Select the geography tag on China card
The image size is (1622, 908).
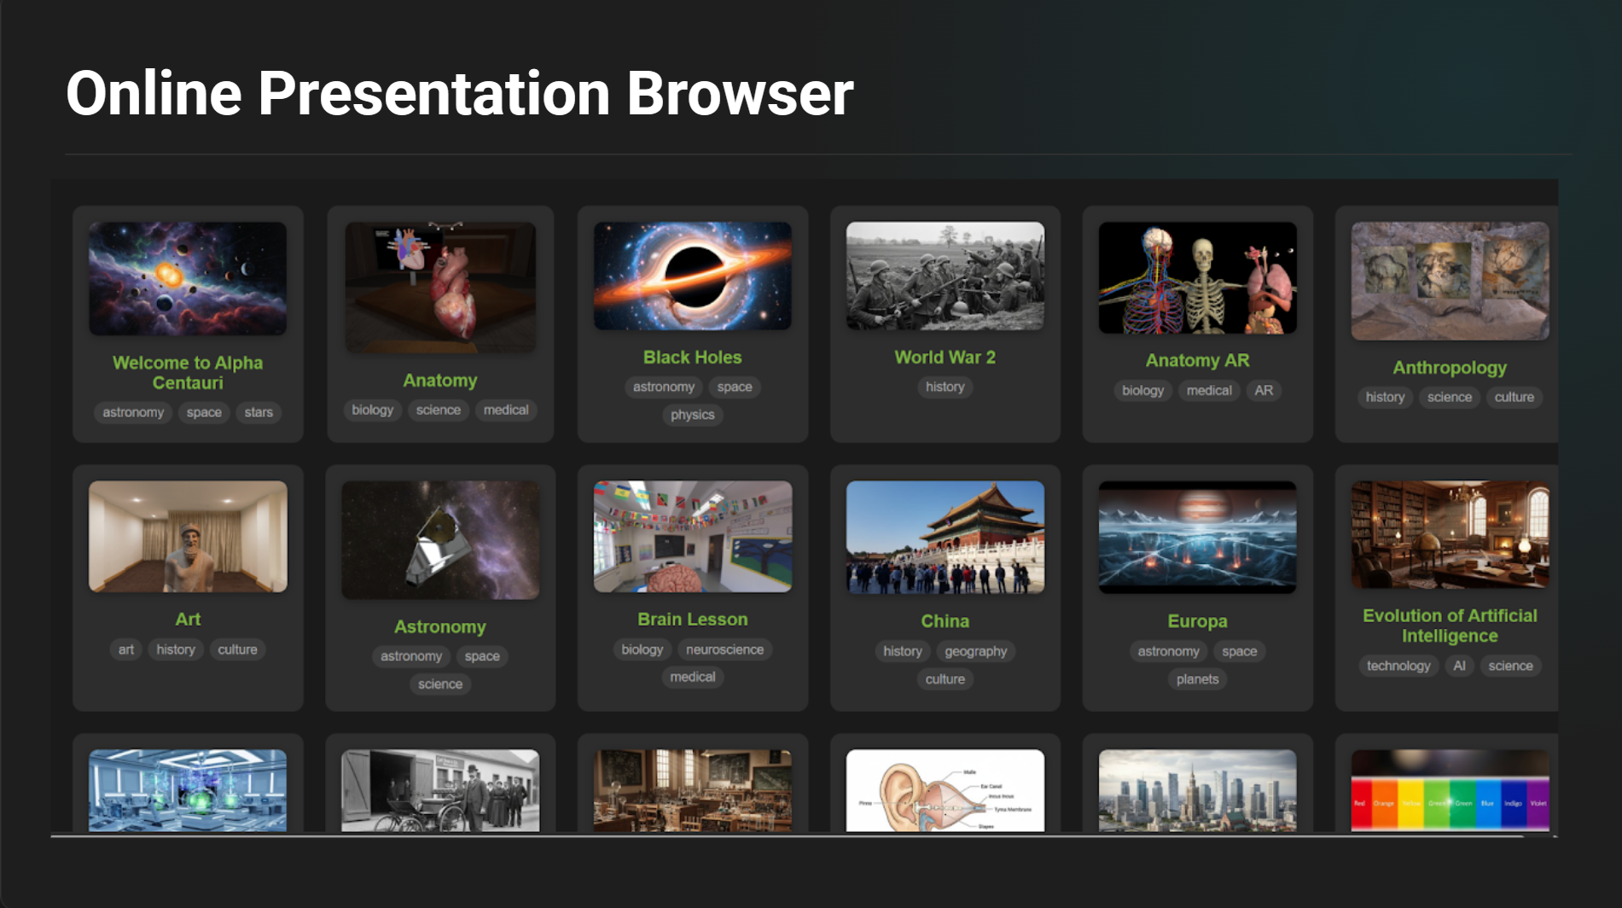point(976,651)
